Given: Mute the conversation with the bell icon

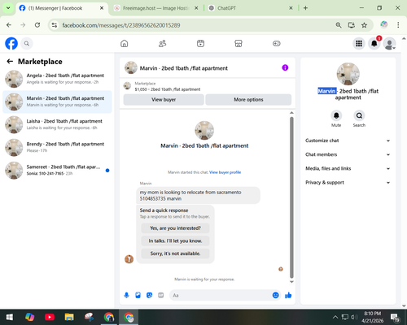Looking at the screenshot, I should click(x=336, y=115).
